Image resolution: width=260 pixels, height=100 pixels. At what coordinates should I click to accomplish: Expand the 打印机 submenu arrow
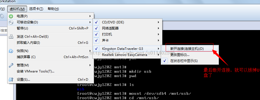159,34
